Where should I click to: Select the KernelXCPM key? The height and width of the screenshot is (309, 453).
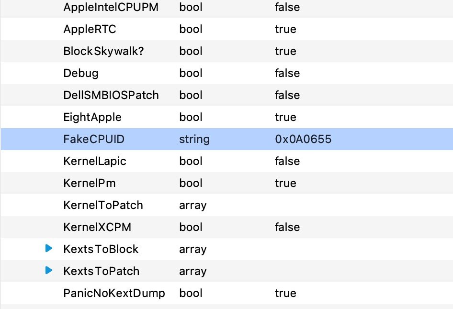pos(97,227)
